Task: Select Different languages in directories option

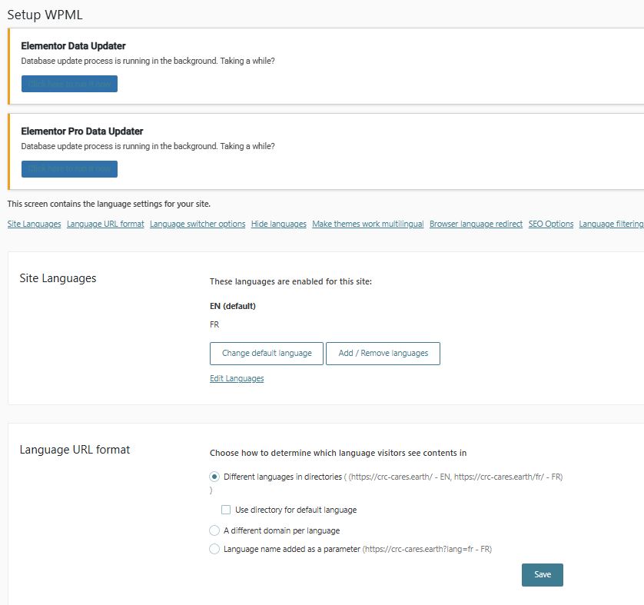Action: click(214, 477)
